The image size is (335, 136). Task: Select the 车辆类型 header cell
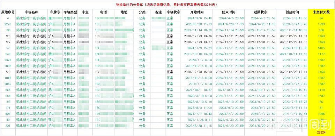(x=70, y=12)
